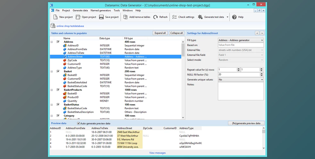Open Generate test data dropdown arrow
Screen dimensions: 315x159
pyautogui.click(x=227, y=17)
